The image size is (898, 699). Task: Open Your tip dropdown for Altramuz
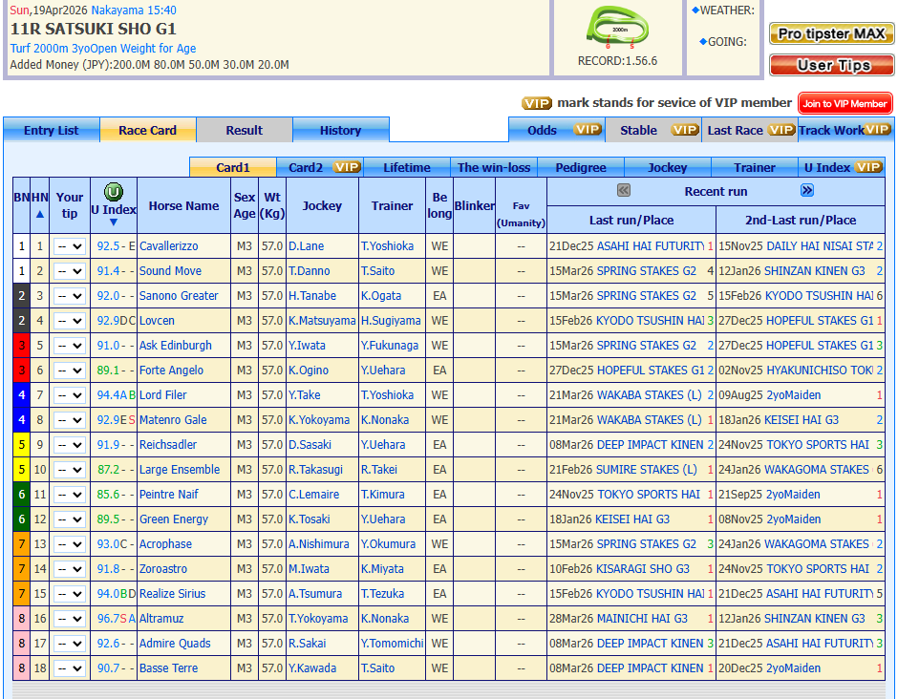coord(70,619)
